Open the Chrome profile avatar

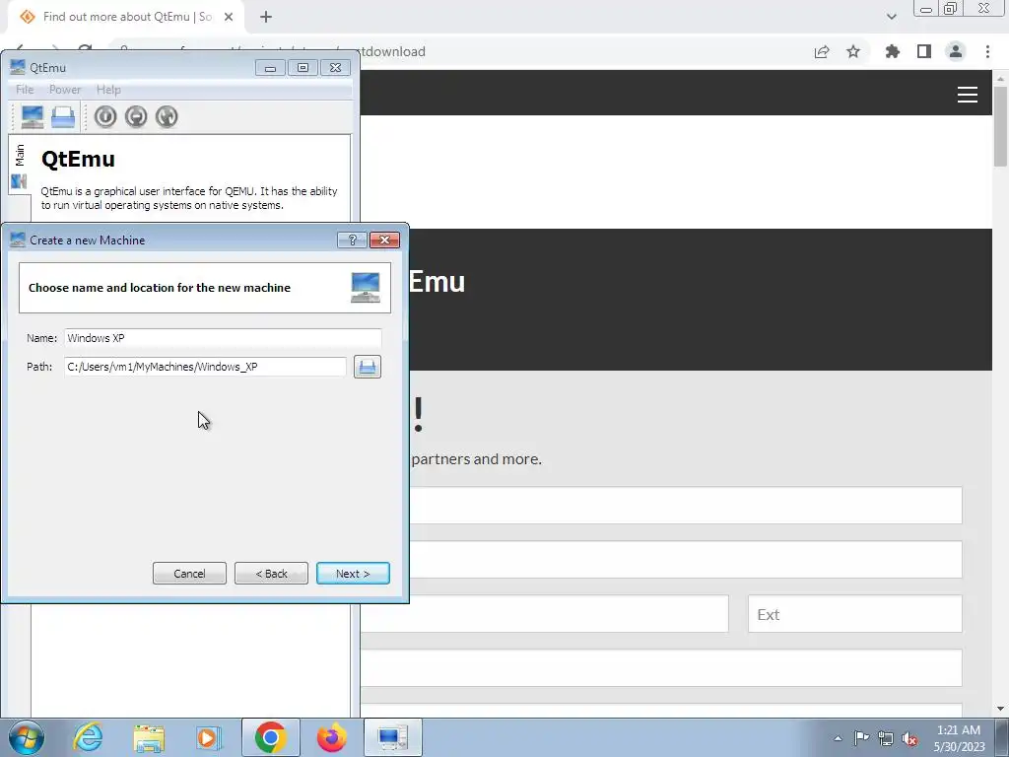tap(956, 51)
